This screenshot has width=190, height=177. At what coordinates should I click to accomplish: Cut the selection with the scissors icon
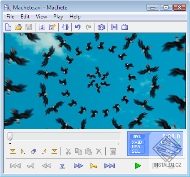(x=68, y=151)
